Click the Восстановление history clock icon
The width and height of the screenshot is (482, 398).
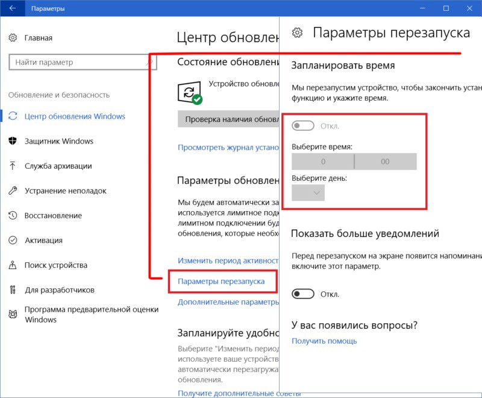click(13, 215)
